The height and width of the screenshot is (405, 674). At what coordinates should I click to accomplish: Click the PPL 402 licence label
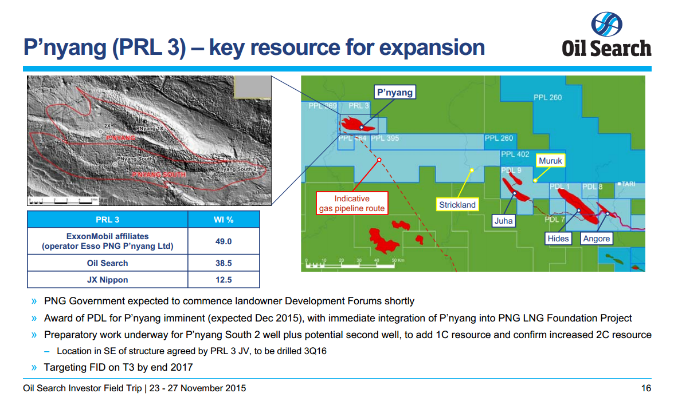click(x=515, y=154)
